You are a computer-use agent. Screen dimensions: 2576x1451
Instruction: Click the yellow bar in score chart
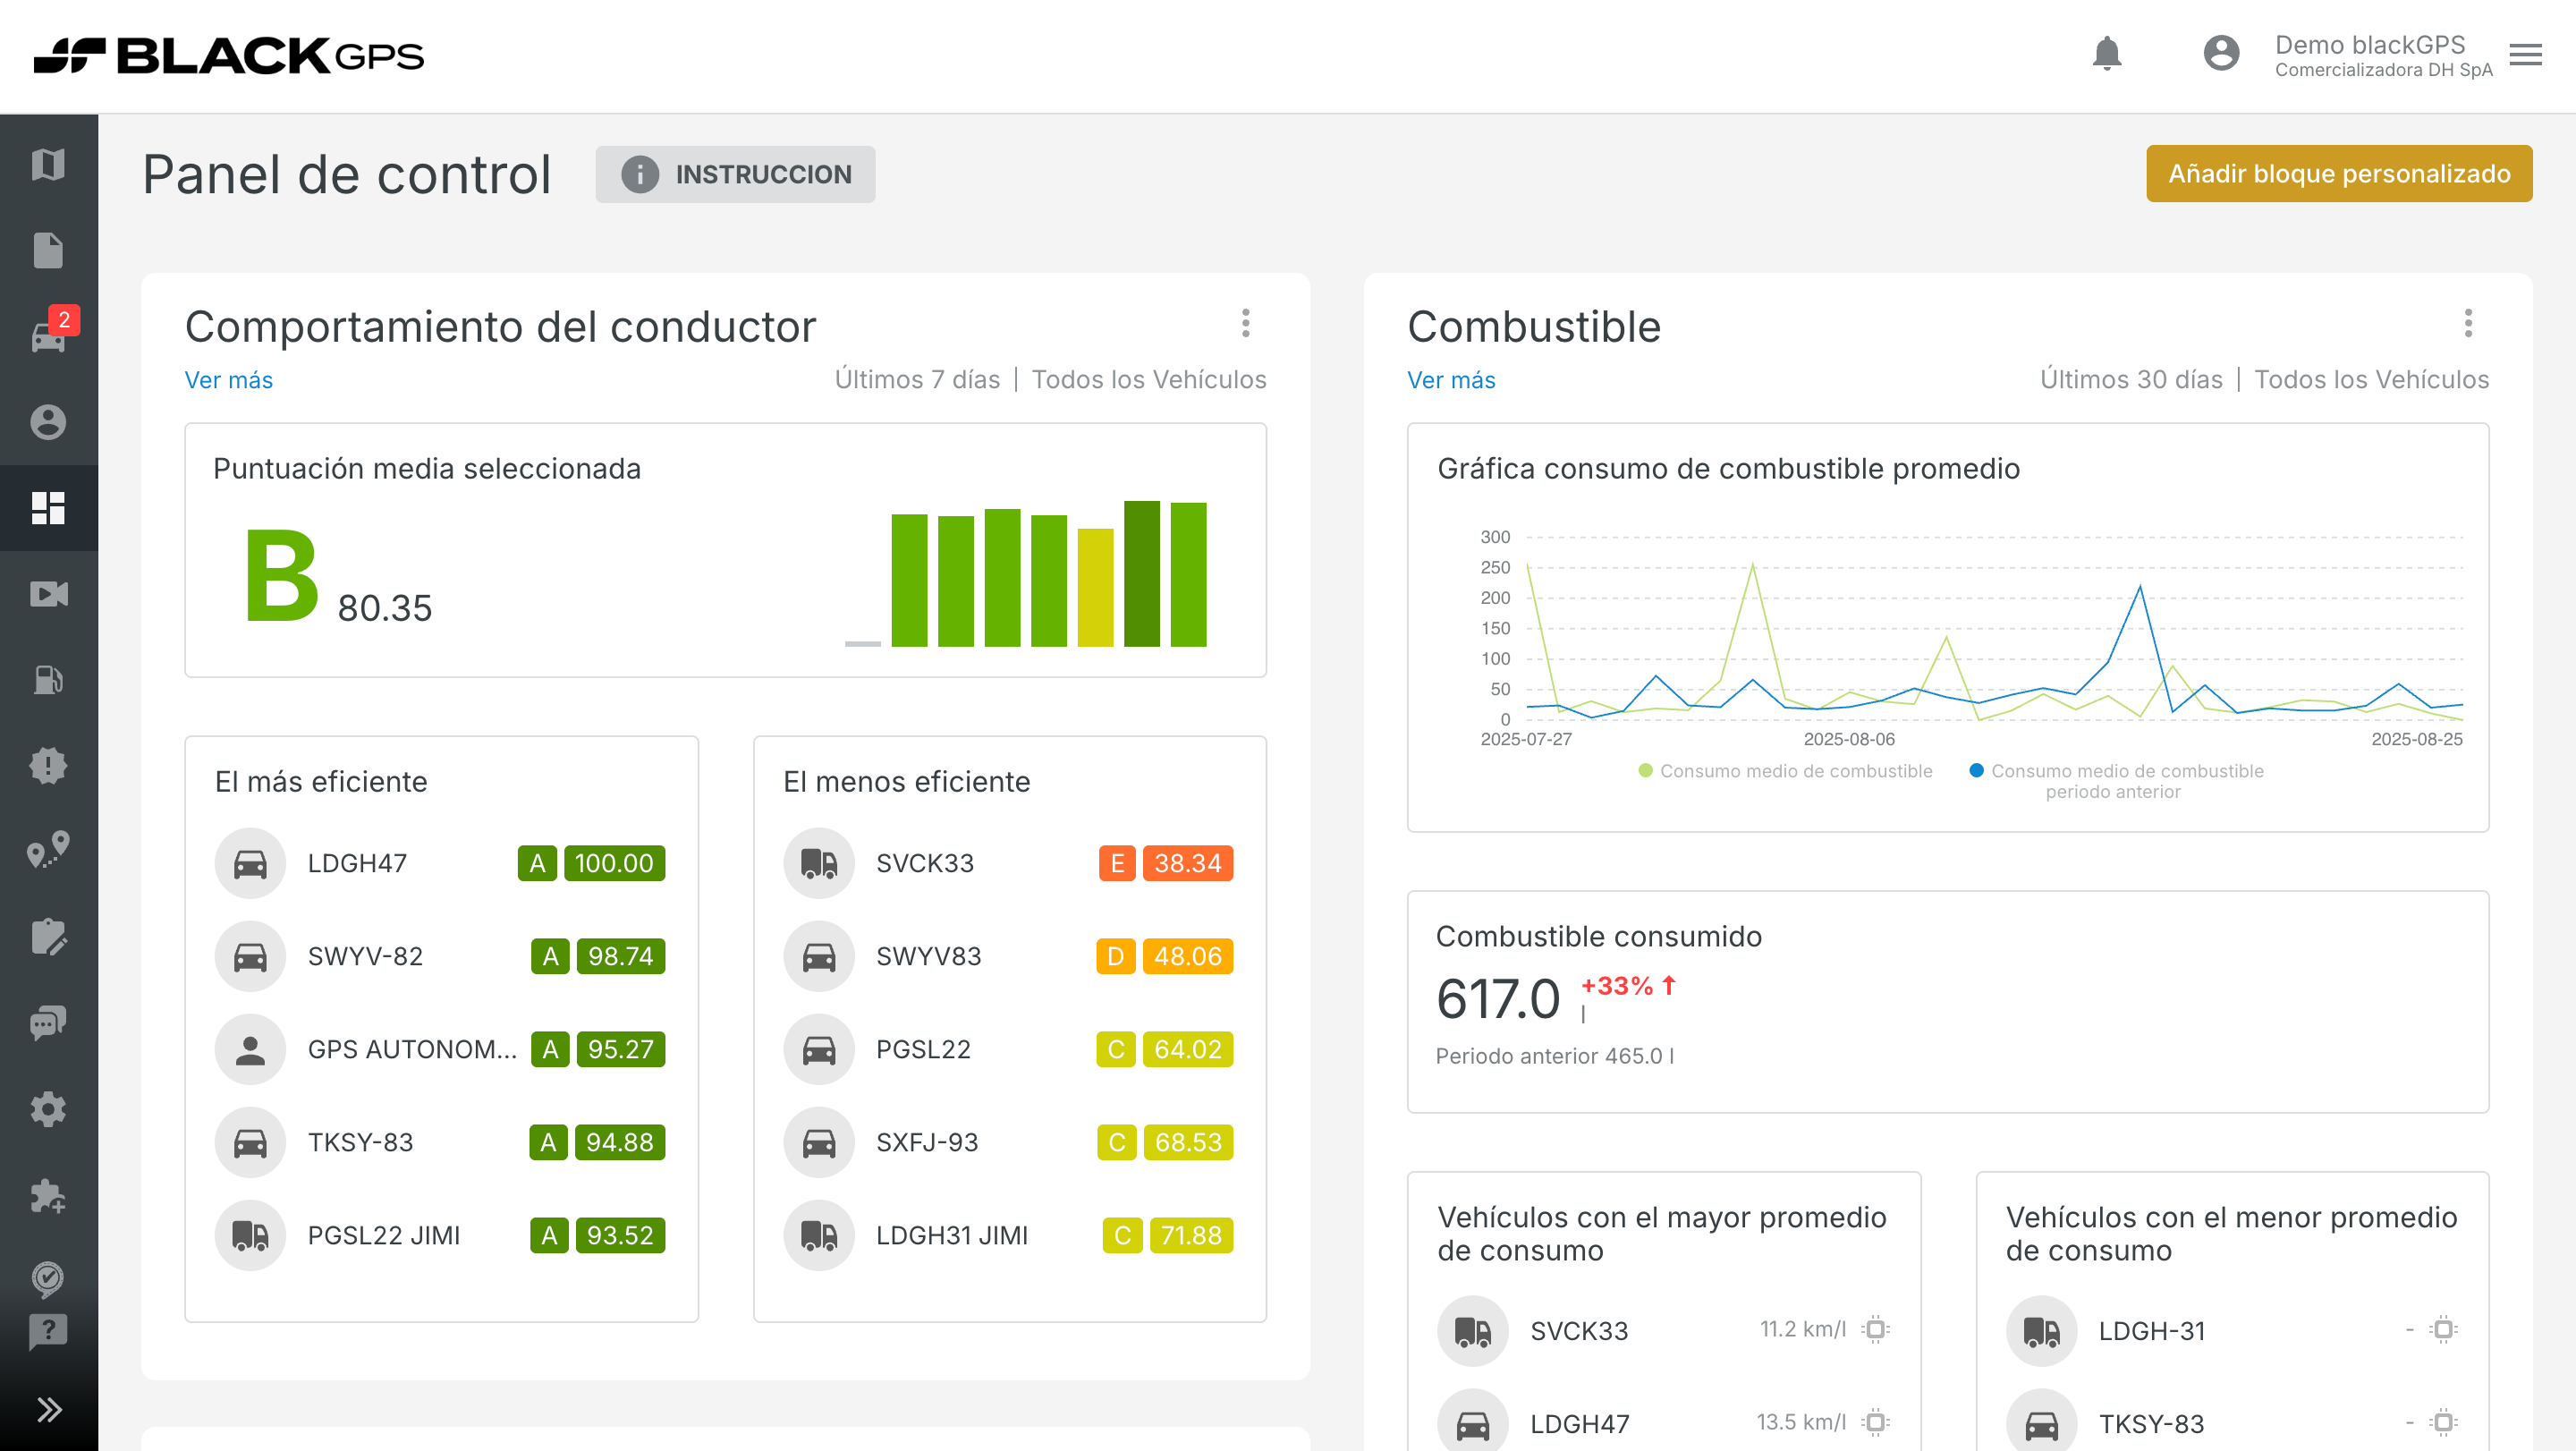(x=1095, y=588)
